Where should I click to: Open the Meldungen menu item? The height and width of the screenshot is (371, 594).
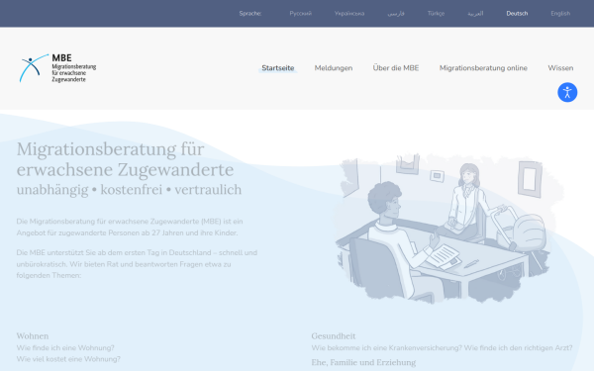click(334, 68)
